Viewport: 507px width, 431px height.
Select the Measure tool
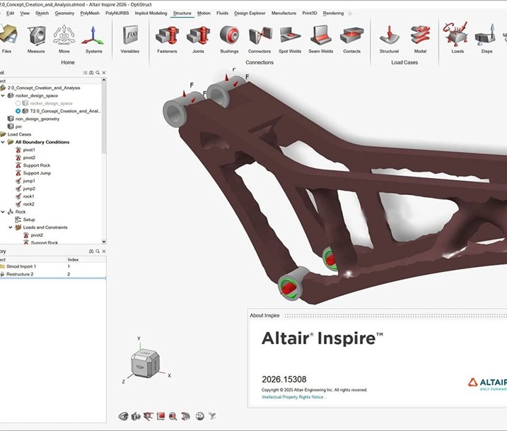coord(36,35)
